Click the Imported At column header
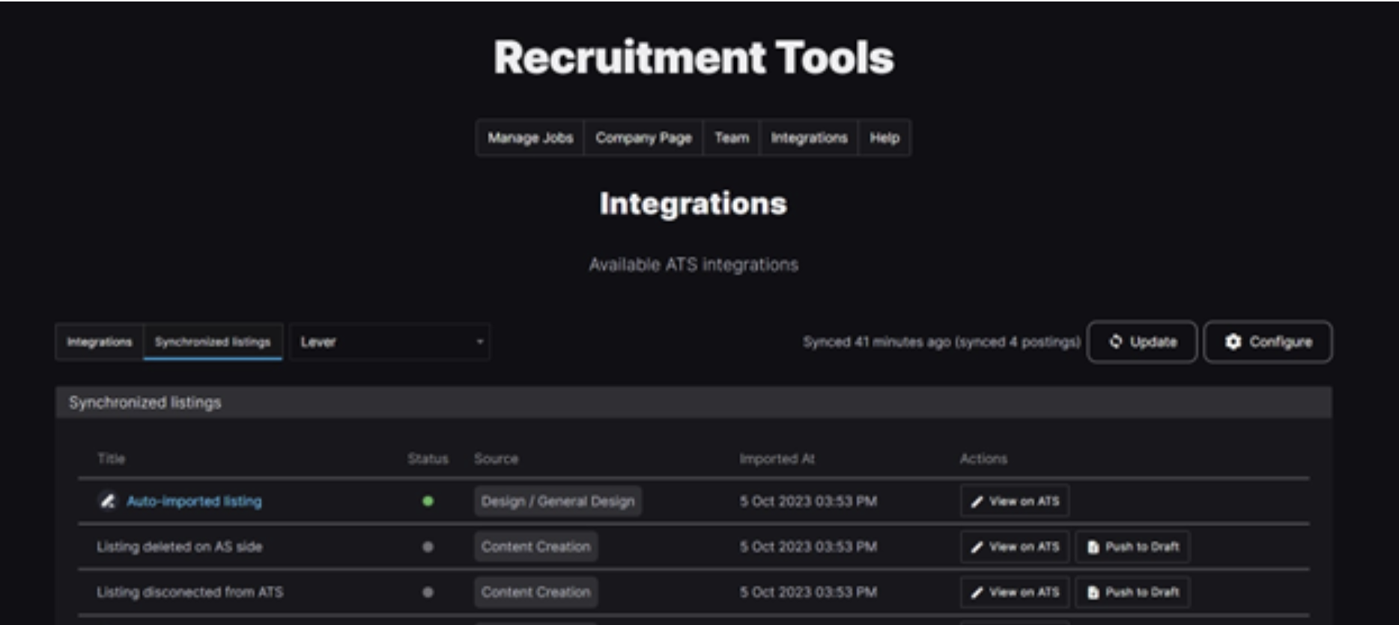Screen dimensions: 1399x625 click(777, 459)
